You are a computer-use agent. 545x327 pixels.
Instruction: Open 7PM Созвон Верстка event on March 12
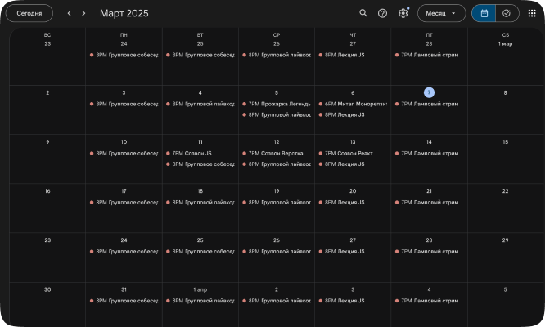tap(277, 153)
